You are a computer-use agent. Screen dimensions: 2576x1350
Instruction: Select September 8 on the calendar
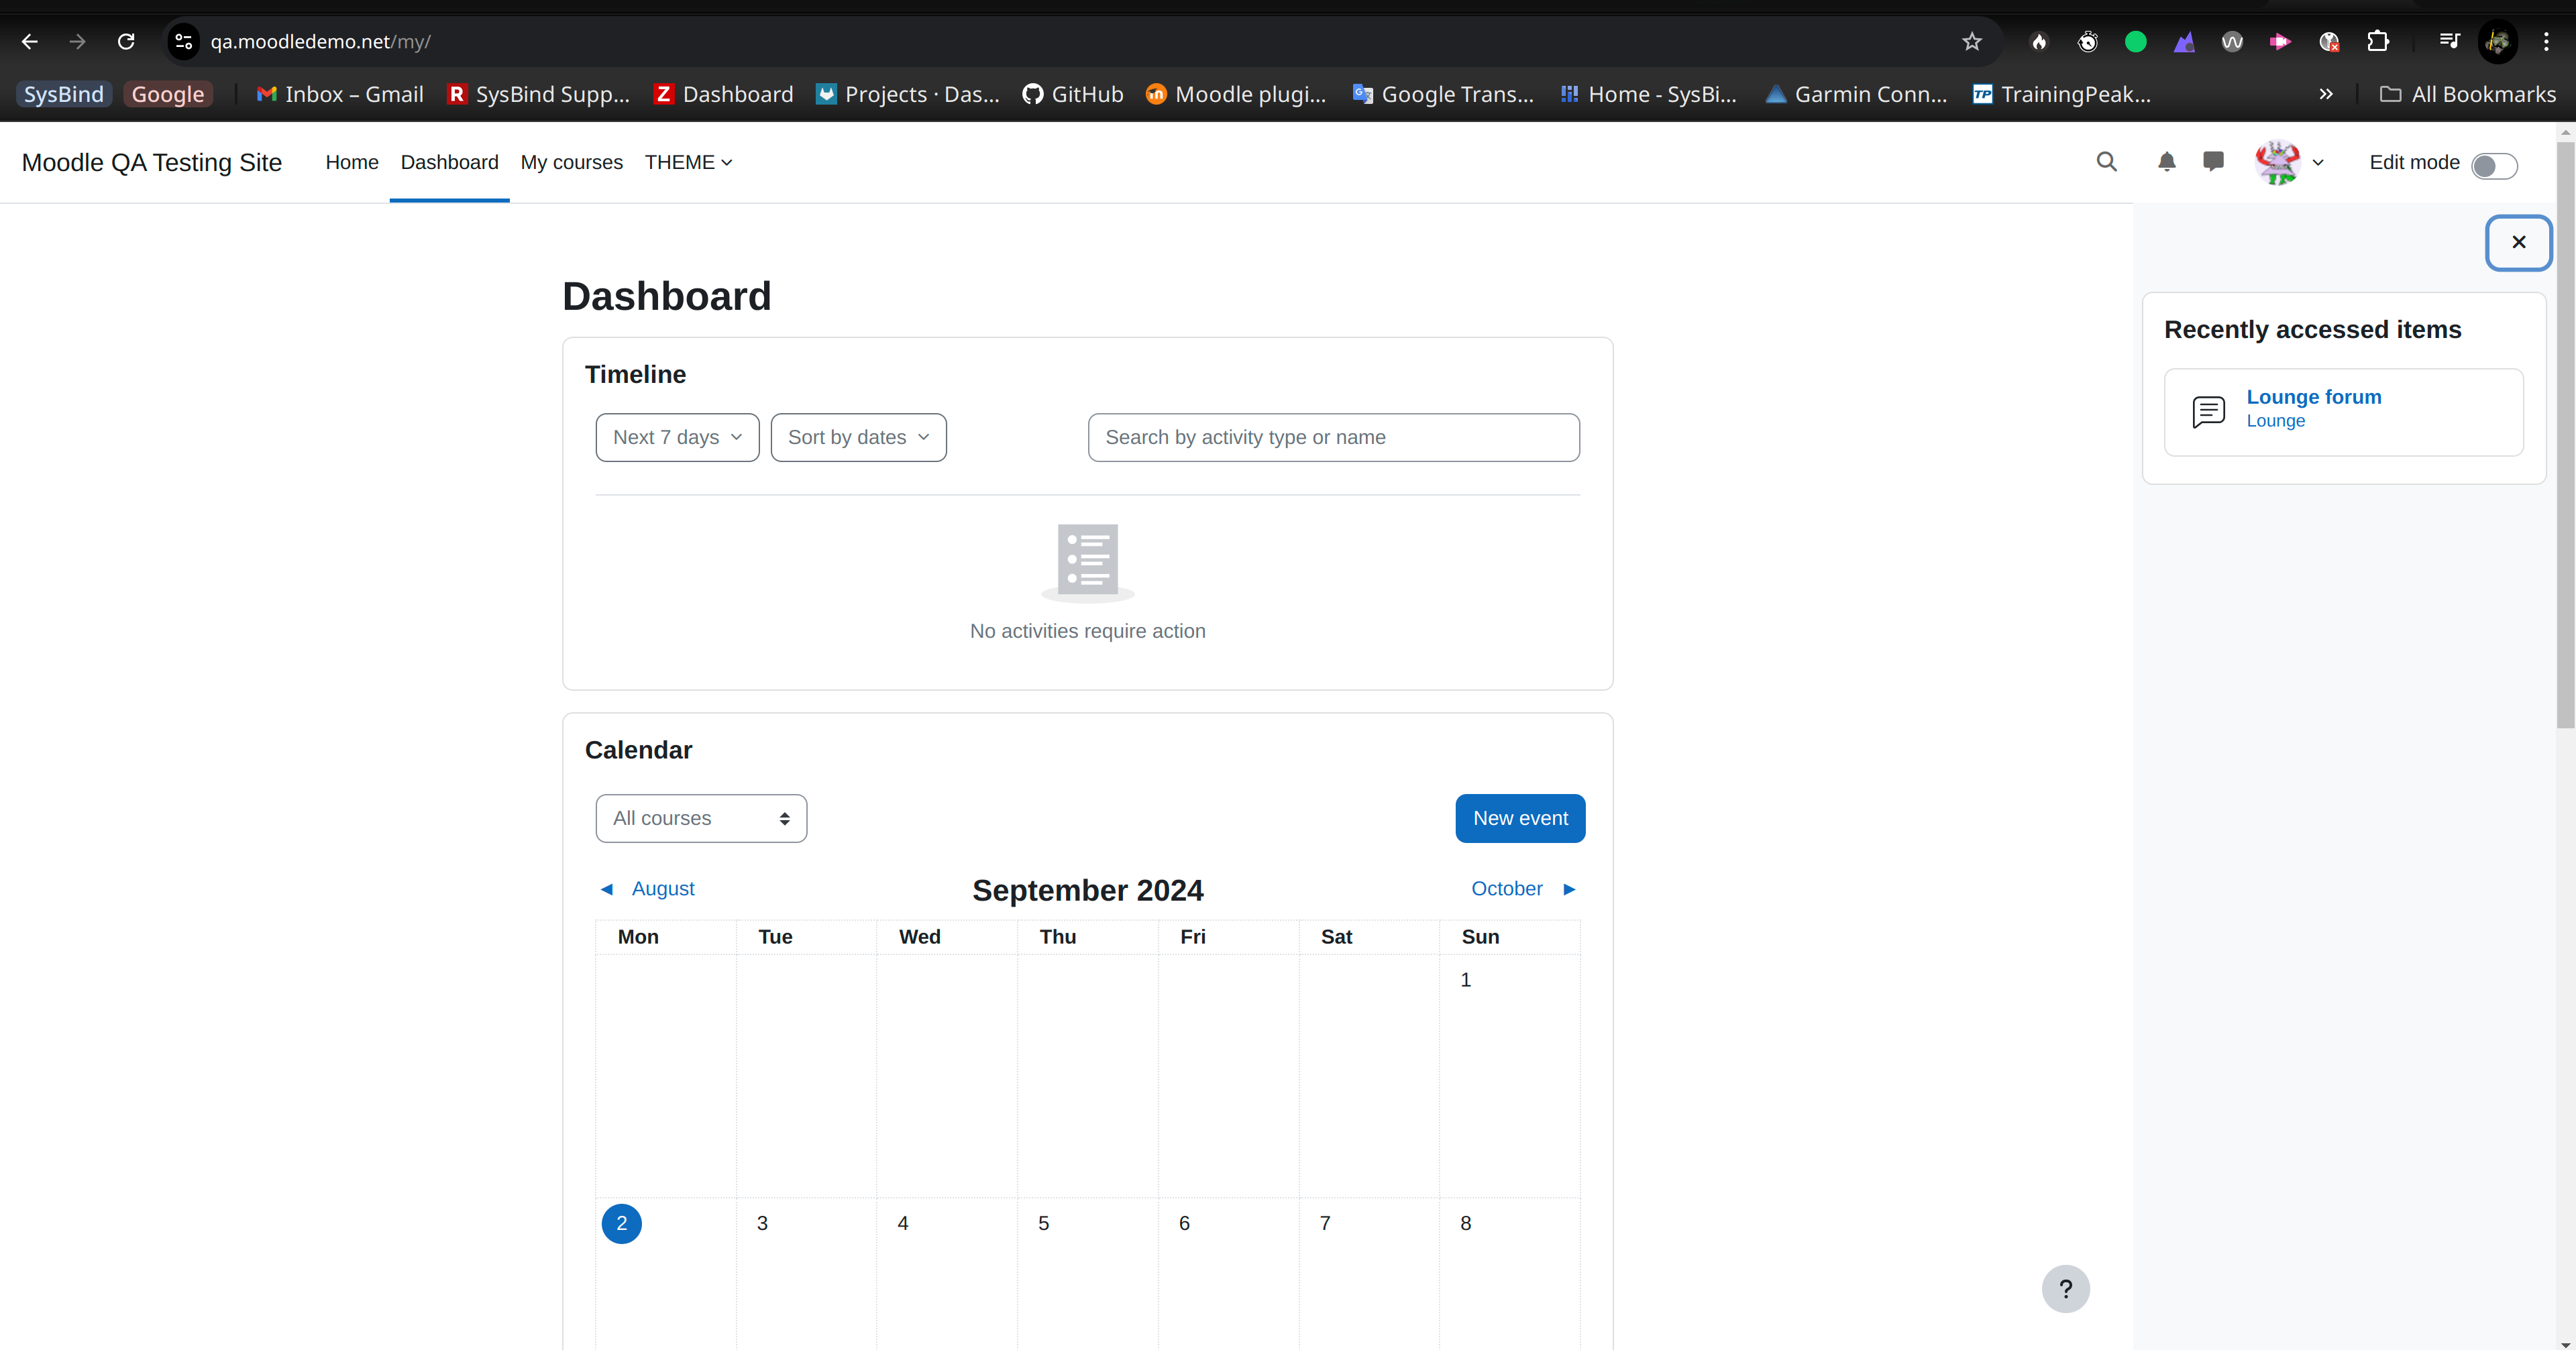(1465, 1223)
